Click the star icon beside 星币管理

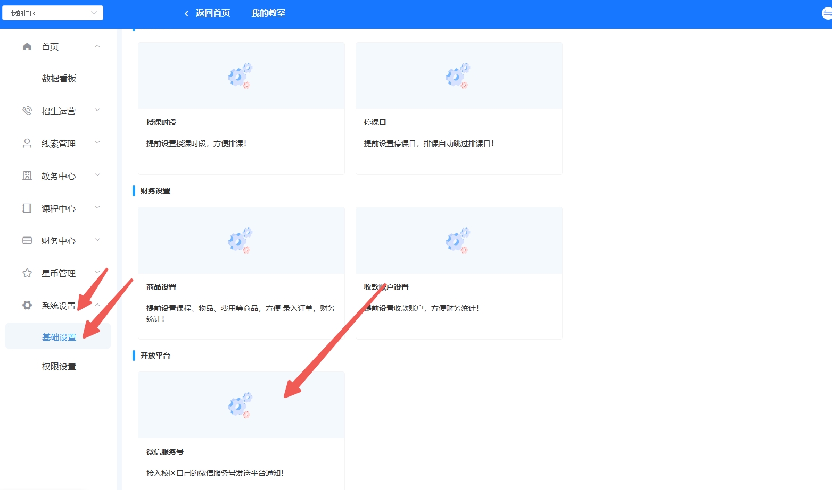point(27,273)
